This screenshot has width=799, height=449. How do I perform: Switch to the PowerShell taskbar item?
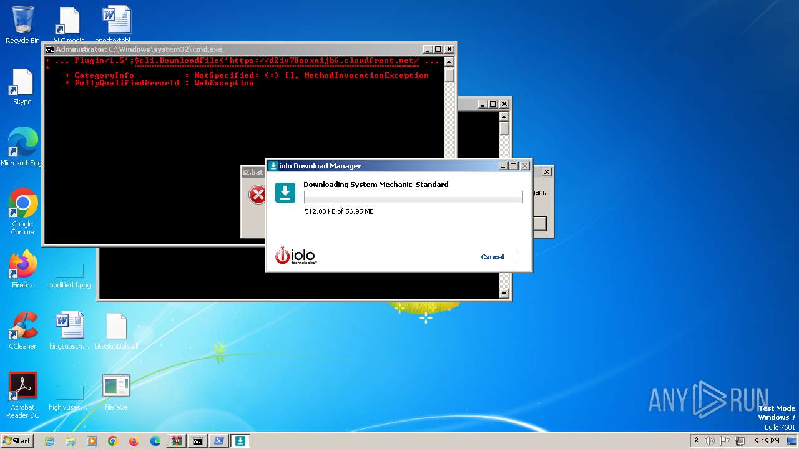(x=219, y=441)
